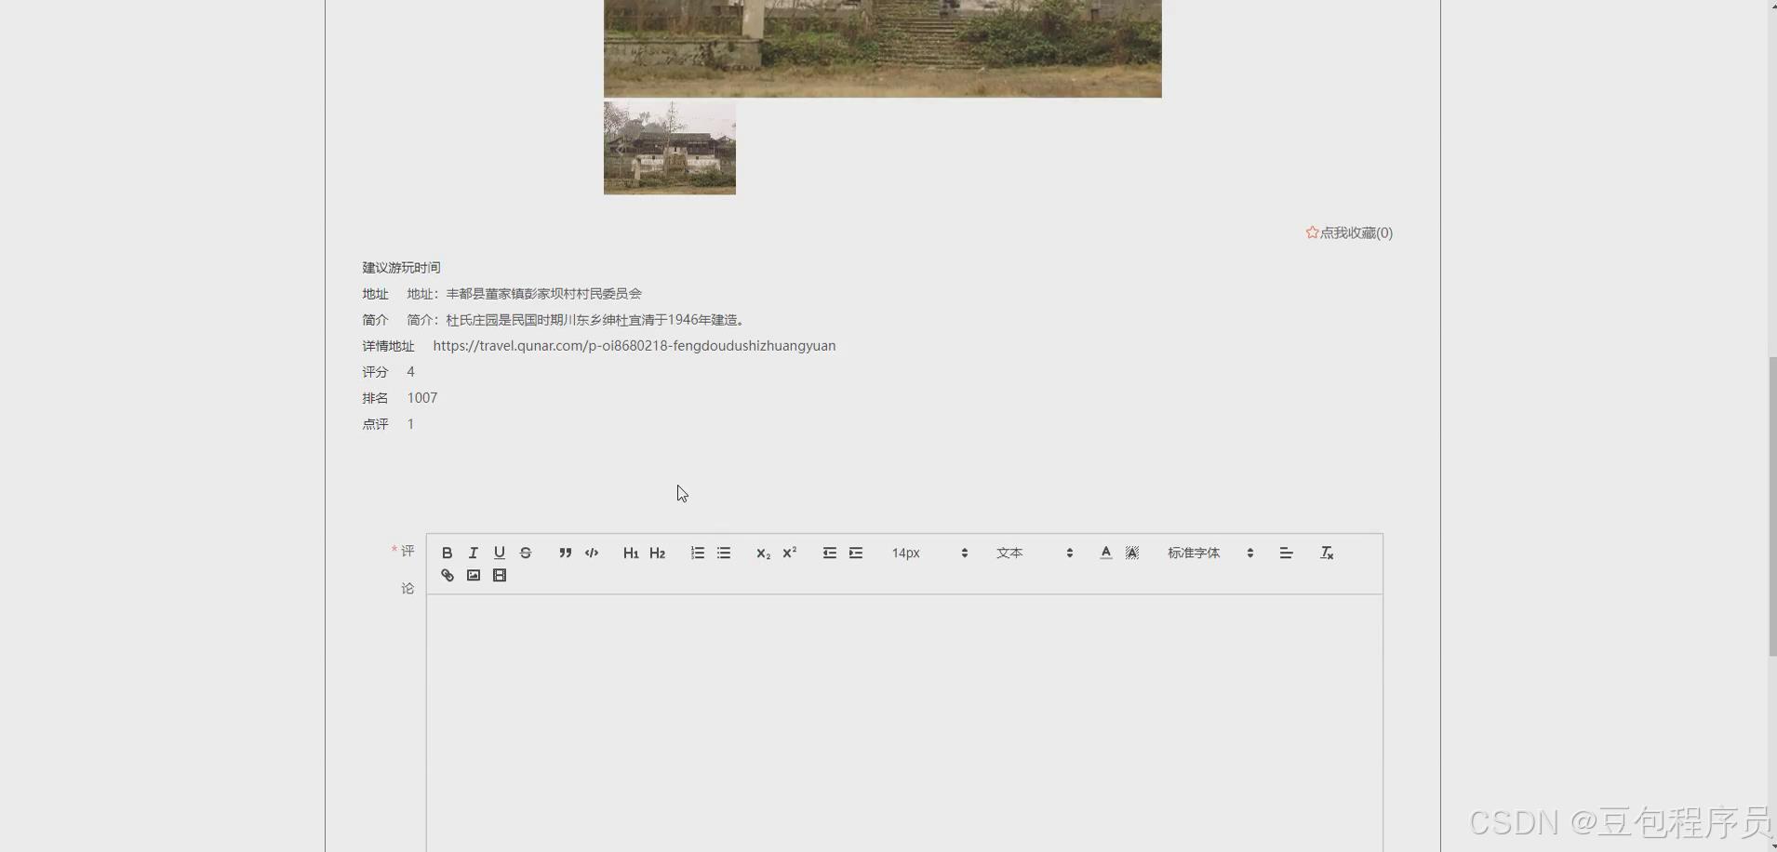Select the small scenic thumbnail image
The height and width of the screenshot is (852, 1777).
pyautogui.click(x=669, y=148)
